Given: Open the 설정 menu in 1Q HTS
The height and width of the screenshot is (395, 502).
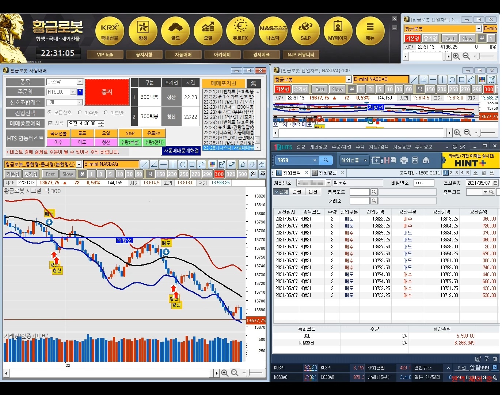Looking at the screenshot, I should [301, 147].
